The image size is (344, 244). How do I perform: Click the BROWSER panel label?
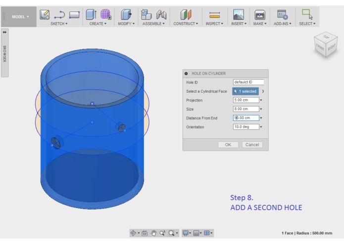(x=4, y=54)
